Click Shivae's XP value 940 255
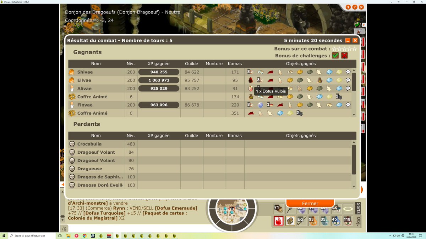The width and height of the screenshot is (426, 239). point(159,72)
